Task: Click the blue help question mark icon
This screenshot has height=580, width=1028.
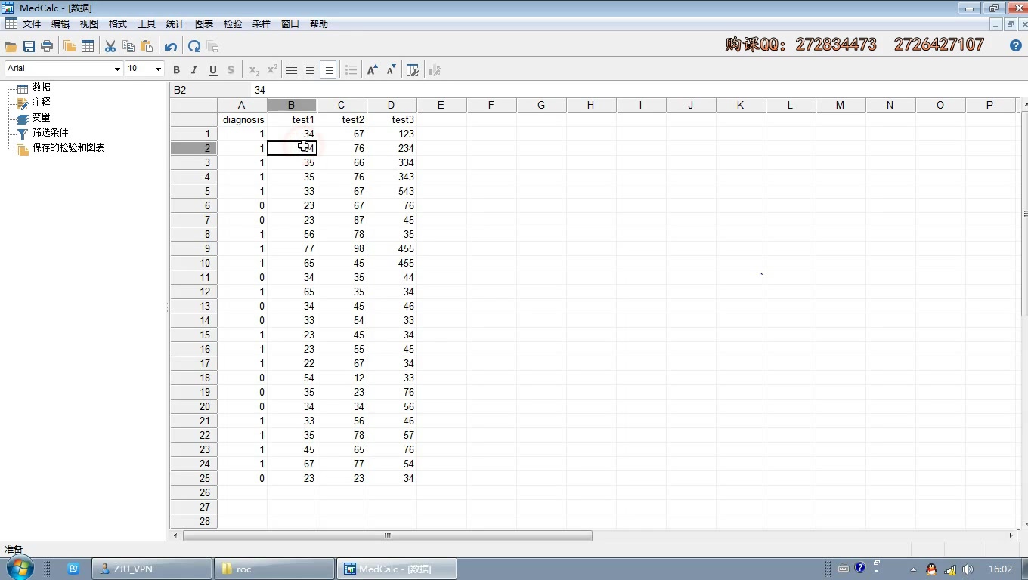Action: tap(1016, 45)
